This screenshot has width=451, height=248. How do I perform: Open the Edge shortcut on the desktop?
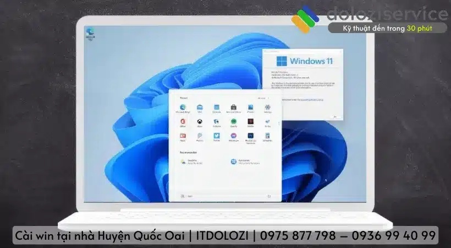pyautogui.click(x=90, y=34)
